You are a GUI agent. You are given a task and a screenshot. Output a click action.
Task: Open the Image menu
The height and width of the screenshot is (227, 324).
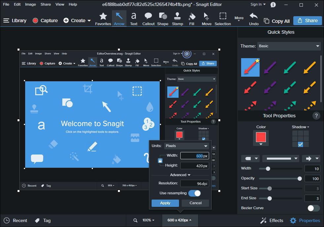(x=30, y=4)
